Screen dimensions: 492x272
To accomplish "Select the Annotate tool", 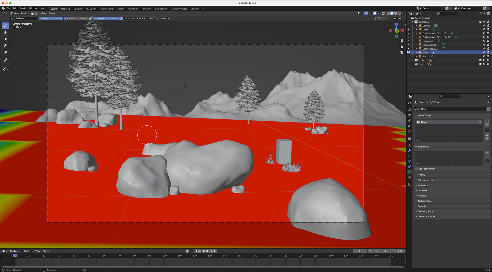I will pyautogui.click(x=5, y=69).
